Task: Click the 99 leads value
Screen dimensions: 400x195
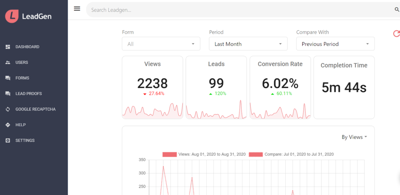Action: [x=216, y=84]
